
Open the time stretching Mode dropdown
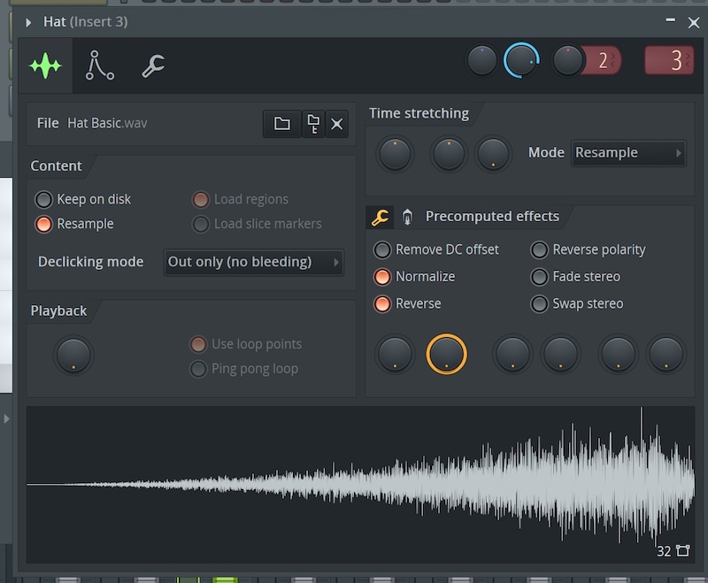point(628,153)
